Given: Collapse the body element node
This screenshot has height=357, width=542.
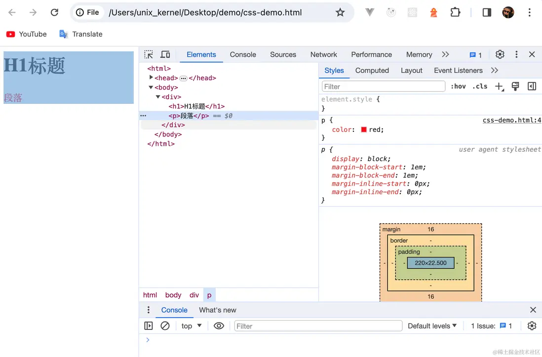Looking at the screenshot, I should click(151, 88).
